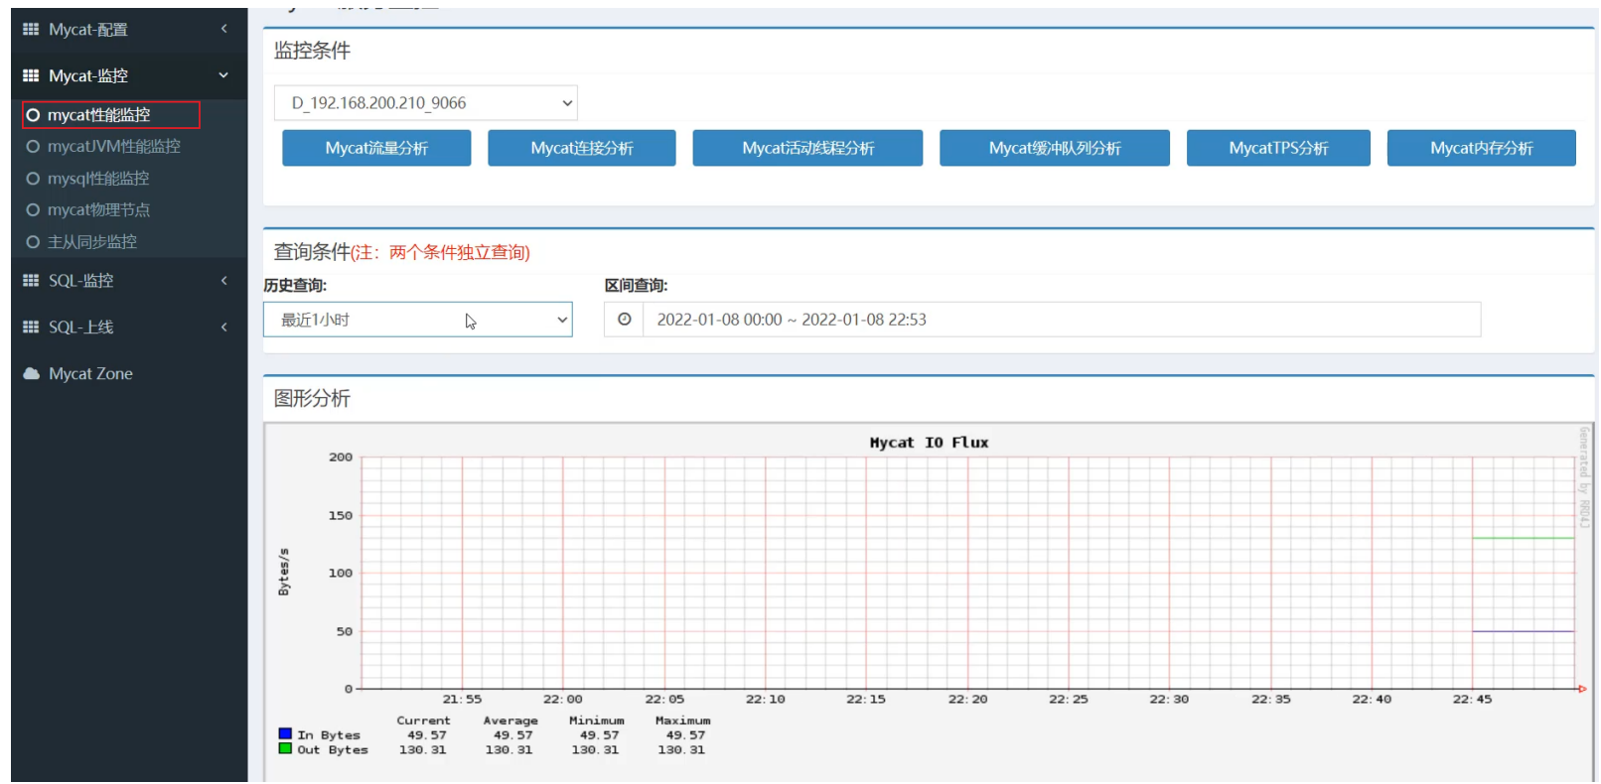
Task: Click the circle icon beside mycat性能监控
Action: pyautogui.click(x=33, y=115)
